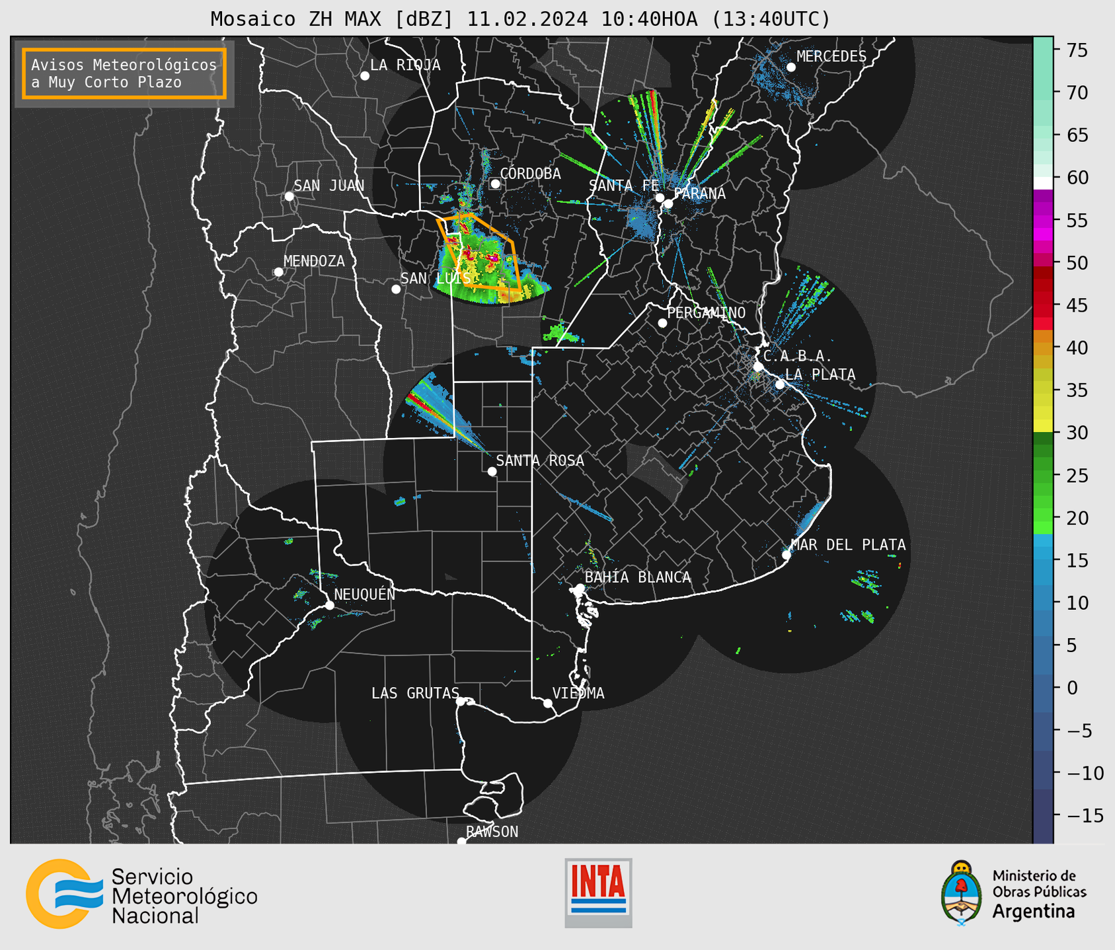Click the MERCEDES city label
The width and height of the screenshot is (1115, 950).
pos(831,56)
